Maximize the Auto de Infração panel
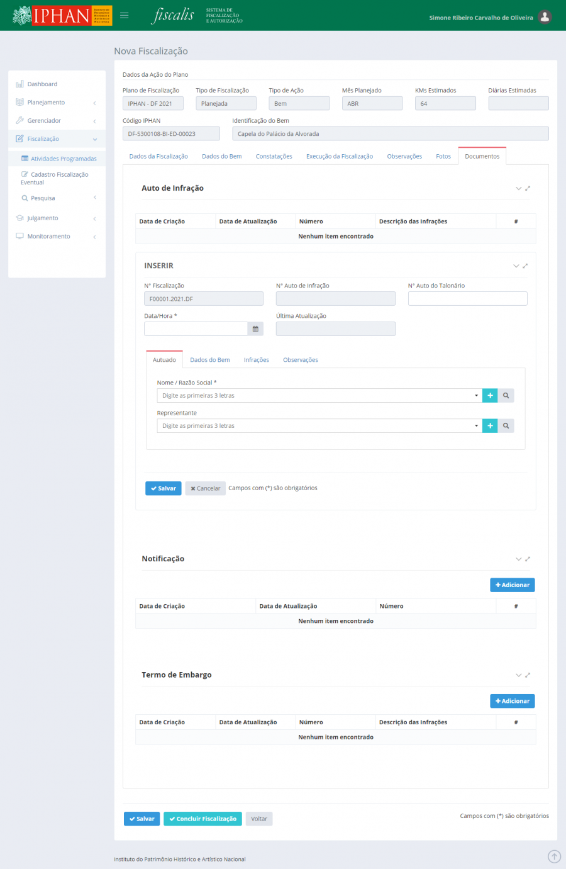 pyautogui.click(x=528, y=188)
